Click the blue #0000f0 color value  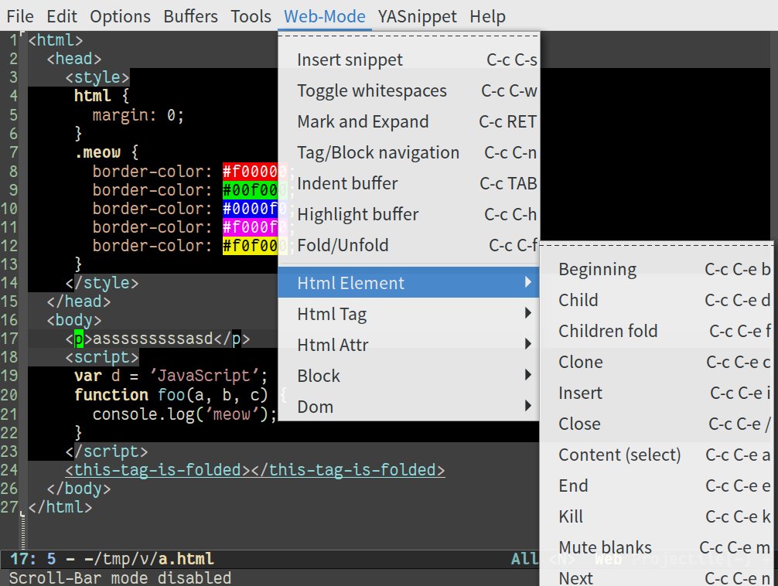pyautogui.click(x=254, y=209)
